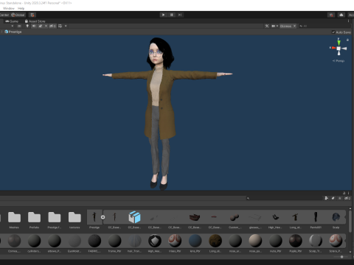Open the shading mode dropdown

(13, 26)
